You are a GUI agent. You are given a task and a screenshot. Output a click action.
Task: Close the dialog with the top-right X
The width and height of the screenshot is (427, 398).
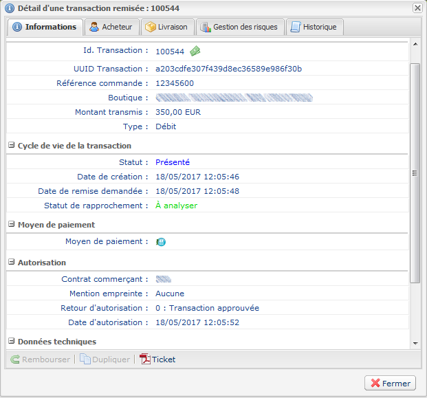coord(417,8)
